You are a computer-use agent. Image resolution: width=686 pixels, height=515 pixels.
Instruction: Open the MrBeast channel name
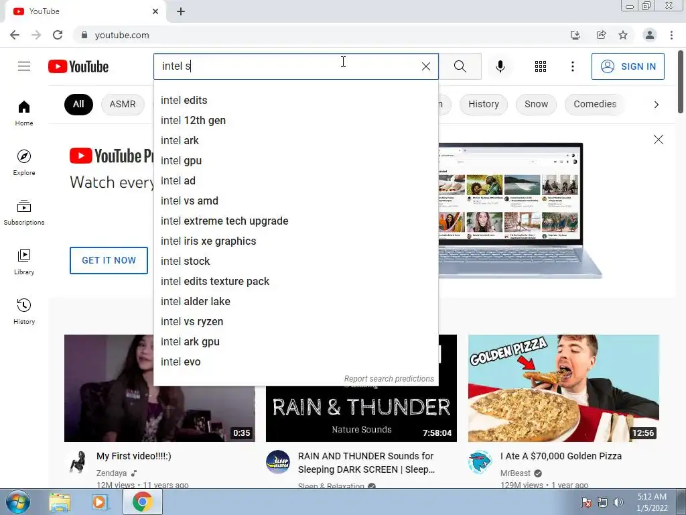pyautogui.click(x=515, y=473)
